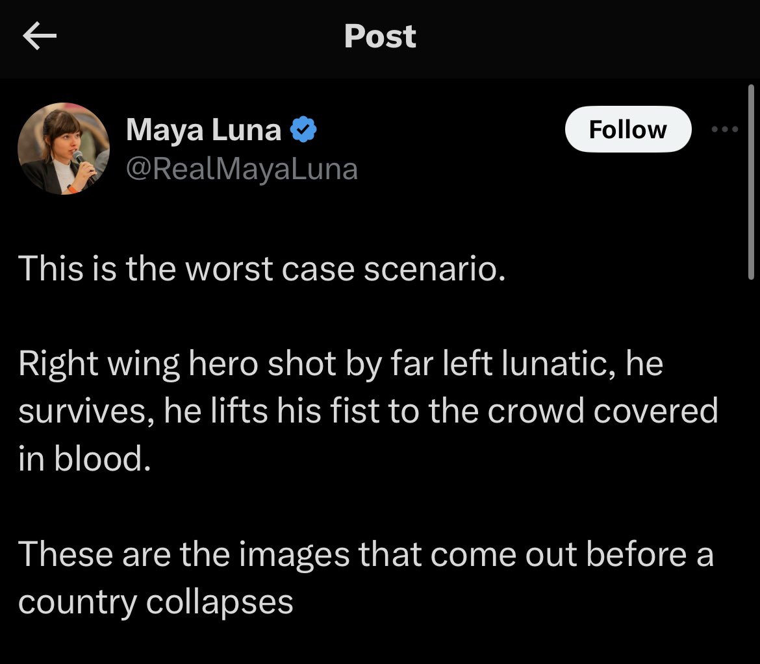Click the 'survives, he lifts his fist' line
760x664 pixels.
click(x=368, y=411)
